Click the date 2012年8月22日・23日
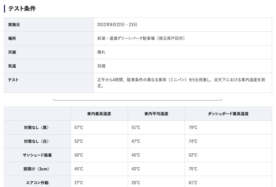The width and height of the screenshot is (276, 187). point(117,25)
